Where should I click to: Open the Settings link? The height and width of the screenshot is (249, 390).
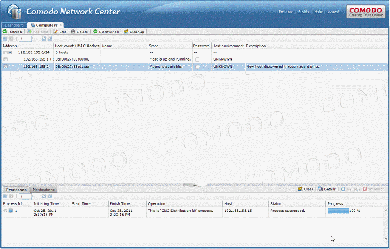tap(285, 12)
